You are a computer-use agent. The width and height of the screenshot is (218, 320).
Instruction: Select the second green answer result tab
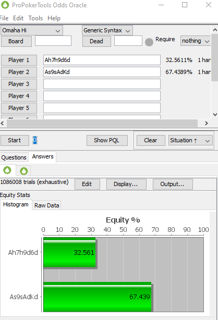(23, 171)
